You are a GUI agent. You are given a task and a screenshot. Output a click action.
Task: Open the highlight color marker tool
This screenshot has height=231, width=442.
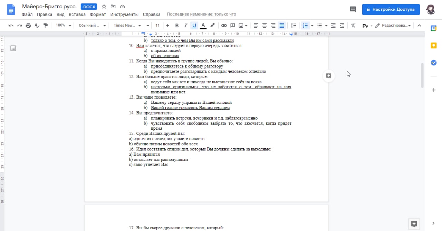click(212, 25)
